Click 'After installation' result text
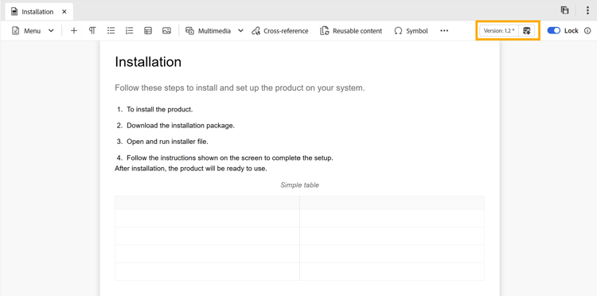597x296 pixels. pyautogui.click(x=191, y=168)
